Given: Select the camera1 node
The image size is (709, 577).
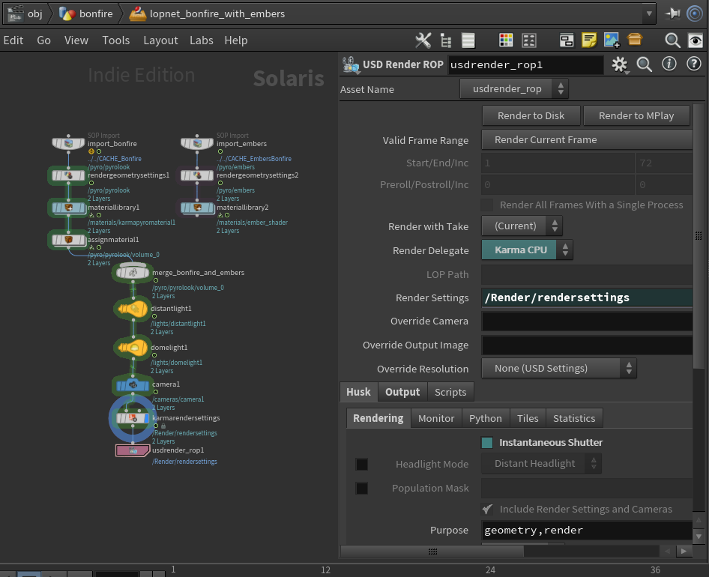Looking at the screenshot, I should pyautogui.click(x=133, y=385).
